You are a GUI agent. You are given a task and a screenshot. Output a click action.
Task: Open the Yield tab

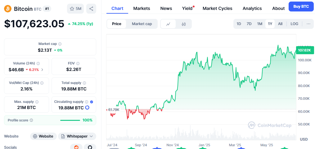point(187,8)
